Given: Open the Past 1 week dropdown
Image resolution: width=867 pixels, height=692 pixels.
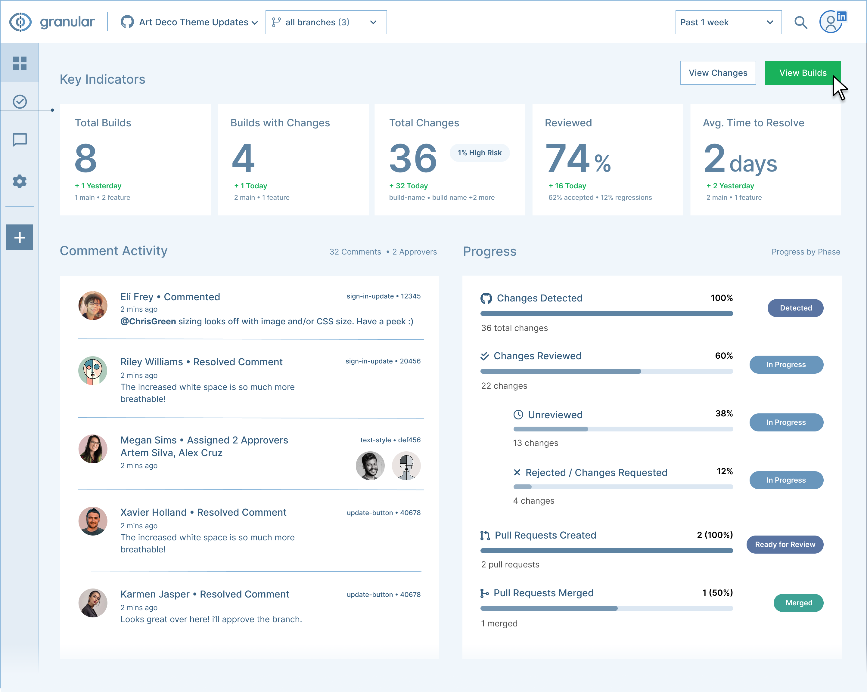Looking at the screenshot, I should [728, 23].
